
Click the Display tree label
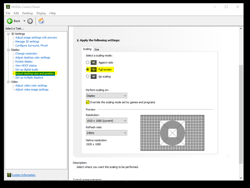pyautogui.click(x=15, y=50)
